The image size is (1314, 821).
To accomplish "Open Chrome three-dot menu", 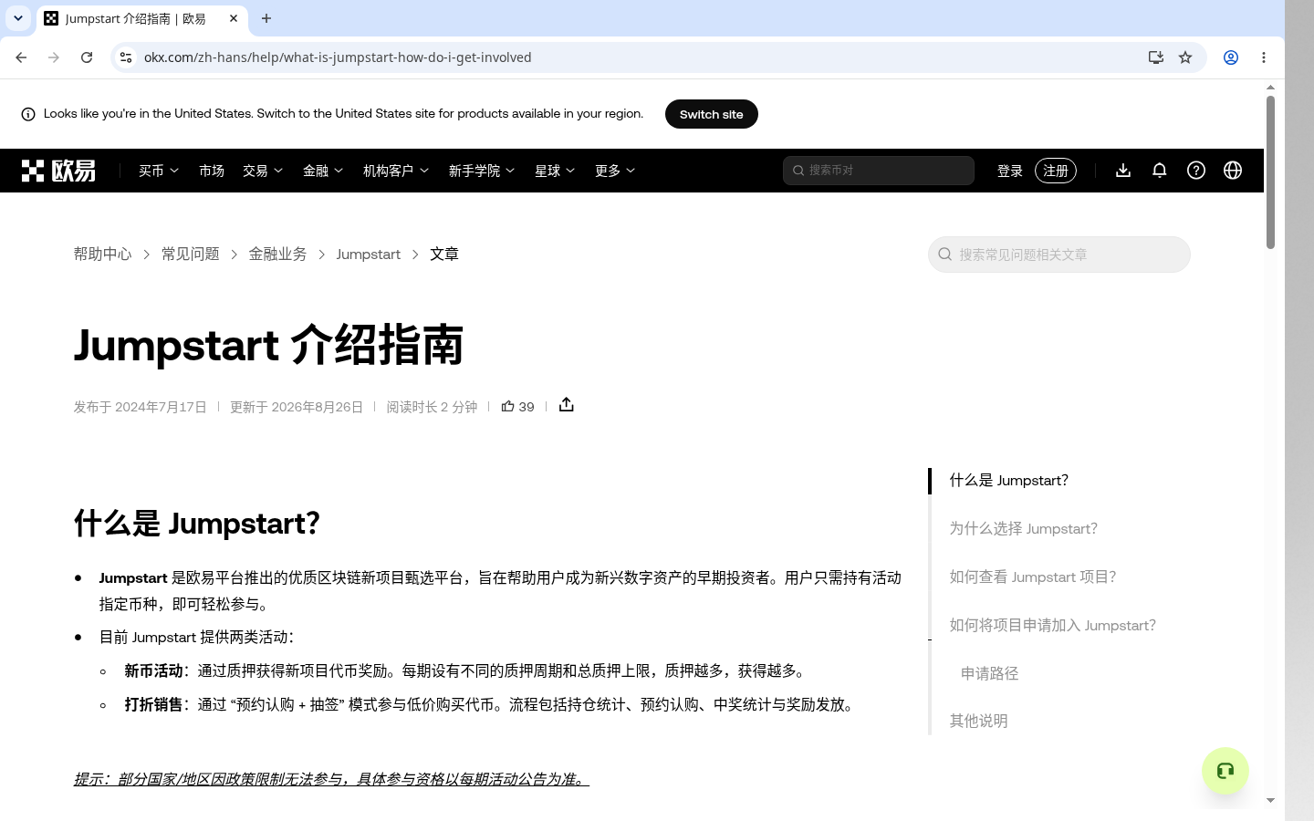I will coord(1264,57).
